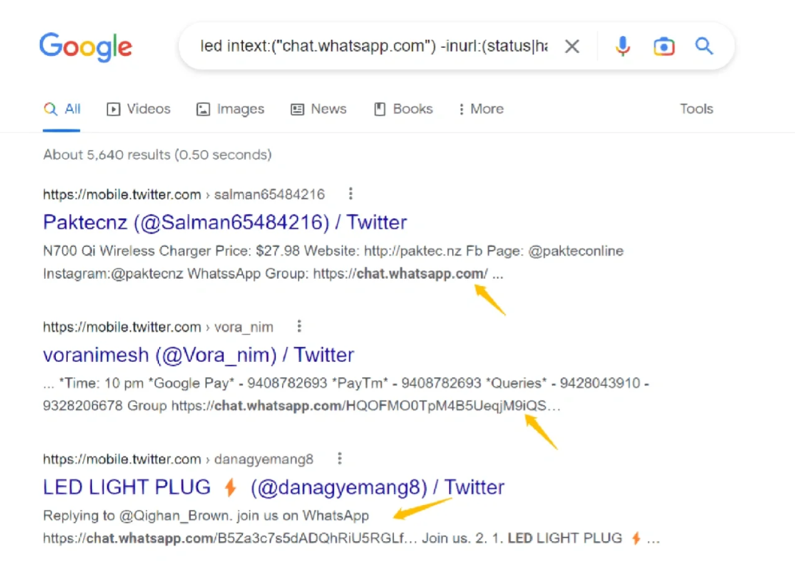Open three-dot menu for danagyemang8 result
The height and width of the screenshot is (561, 795).
[x=339, y=459]
